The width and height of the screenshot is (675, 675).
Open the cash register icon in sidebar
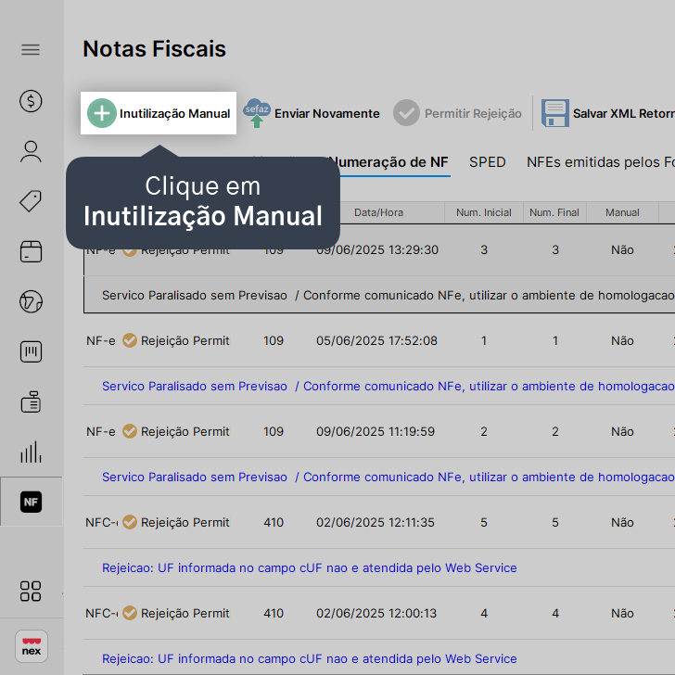tap(31, 402)
